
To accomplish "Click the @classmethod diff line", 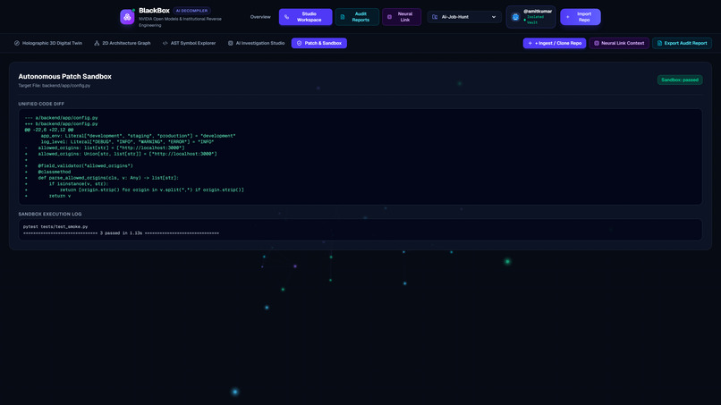I will click(x=47, y=172).
